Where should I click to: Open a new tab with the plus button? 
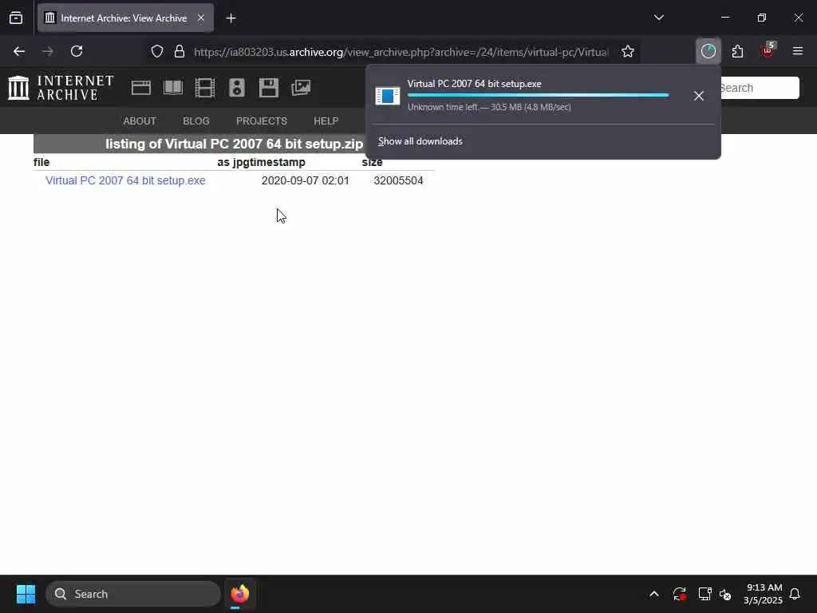(x=231, y=18)
